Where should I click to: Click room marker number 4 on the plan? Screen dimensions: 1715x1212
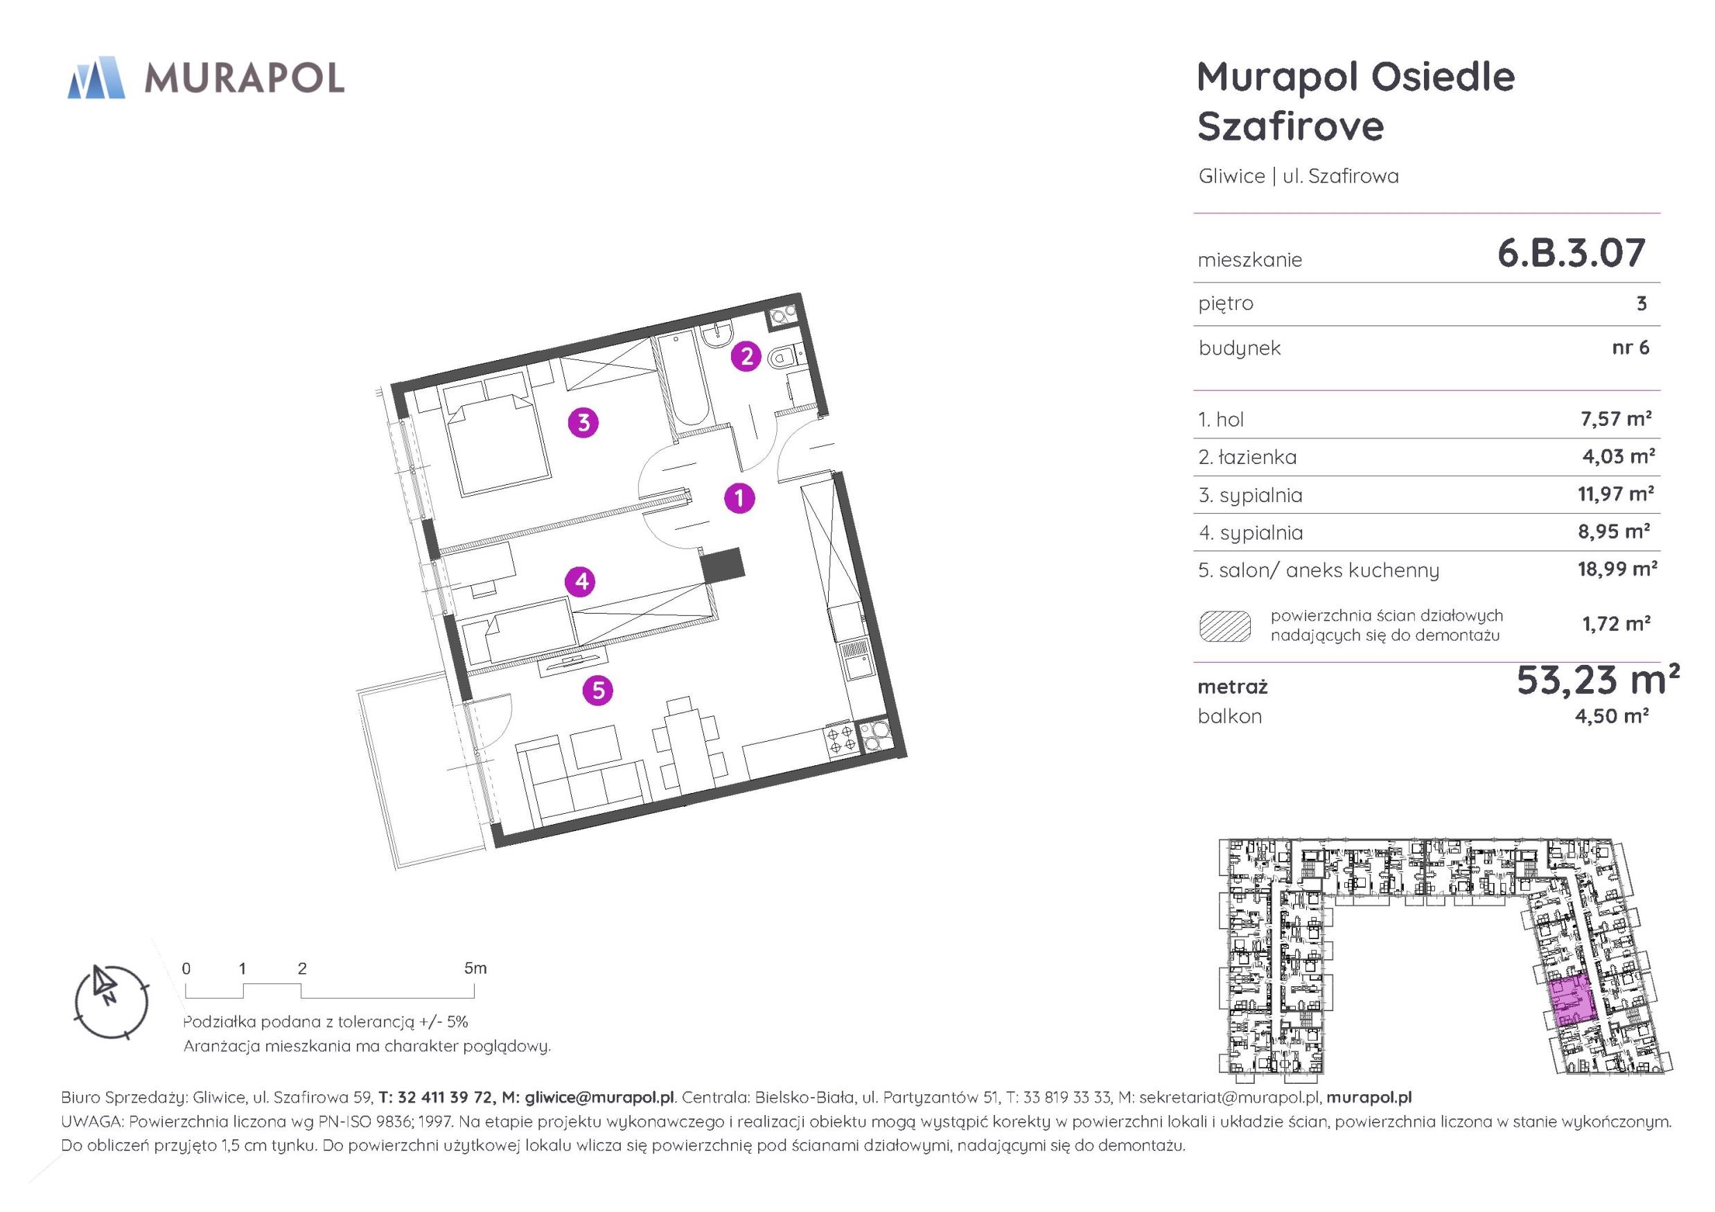[581, 581]
